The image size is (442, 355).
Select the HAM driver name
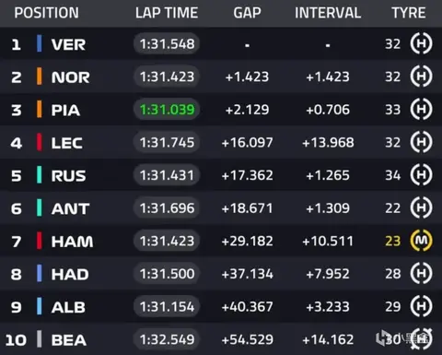pos(72,242)
